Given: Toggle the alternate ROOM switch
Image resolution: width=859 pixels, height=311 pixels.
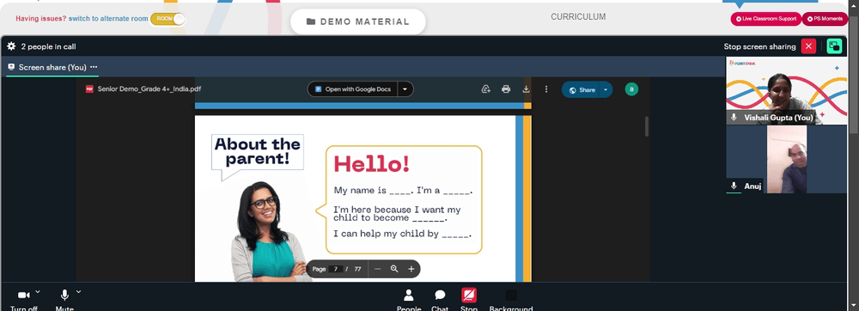Looking at the screenshot, I should click(x=168, y=19).
